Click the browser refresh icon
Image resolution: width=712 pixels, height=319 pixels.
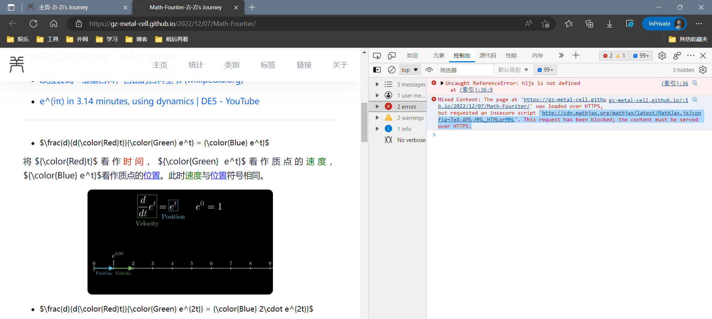[x=33, y=24]
